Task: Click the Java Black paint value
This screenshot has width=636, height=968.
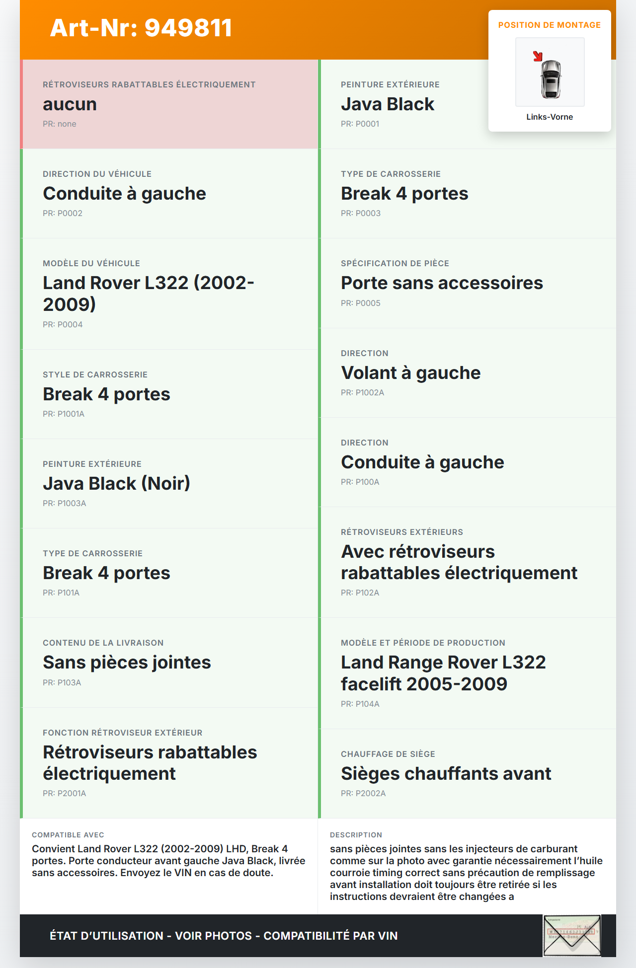Action: 388,104
